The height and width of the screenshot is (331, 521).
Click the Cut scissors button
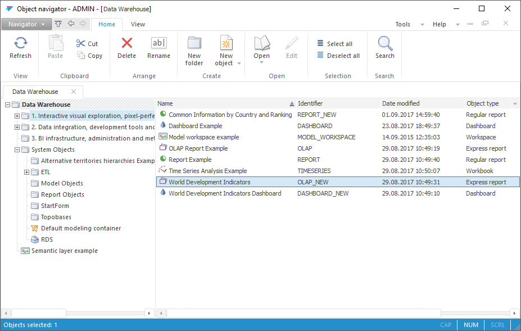click(x=87, y=44)
